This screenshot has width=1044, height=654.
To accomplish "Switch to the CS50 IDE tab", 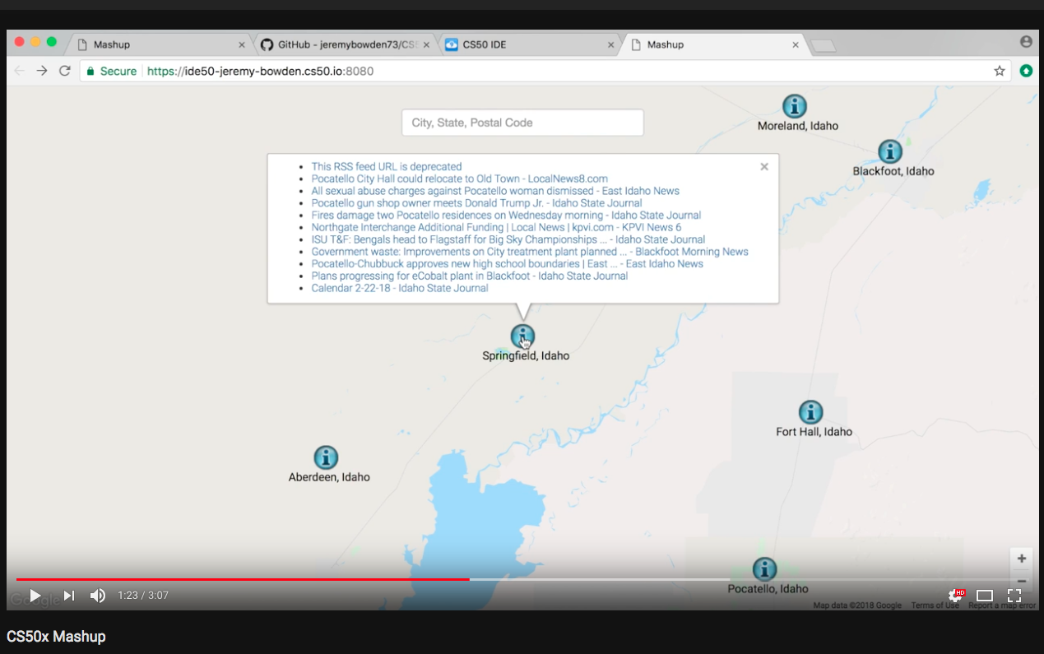I will (x=530, y=44).
